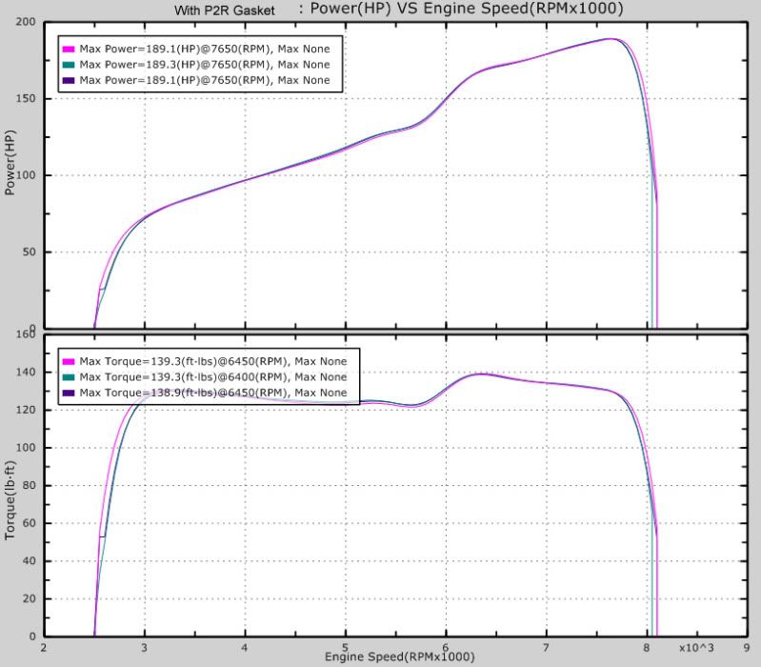Click the 150 tick label on the power axis
The height and width of the screenshot is (667, 761).
25,98
